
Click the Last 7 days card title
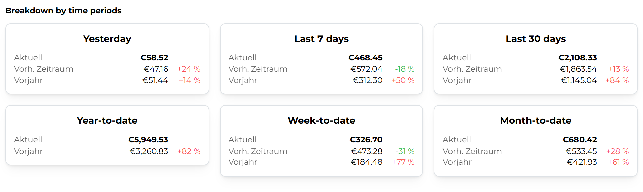(321, 39)
